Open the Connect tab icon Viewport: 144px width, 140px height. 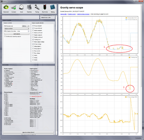point(14,9)
